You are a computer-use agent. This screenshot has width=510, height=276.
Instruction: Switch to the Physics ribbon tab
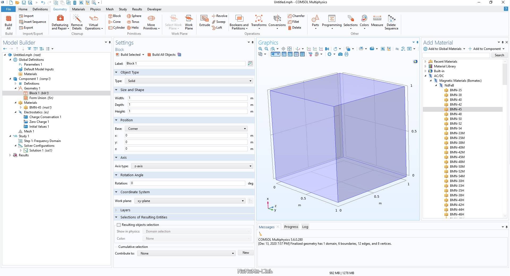click(x=95, y=9)
